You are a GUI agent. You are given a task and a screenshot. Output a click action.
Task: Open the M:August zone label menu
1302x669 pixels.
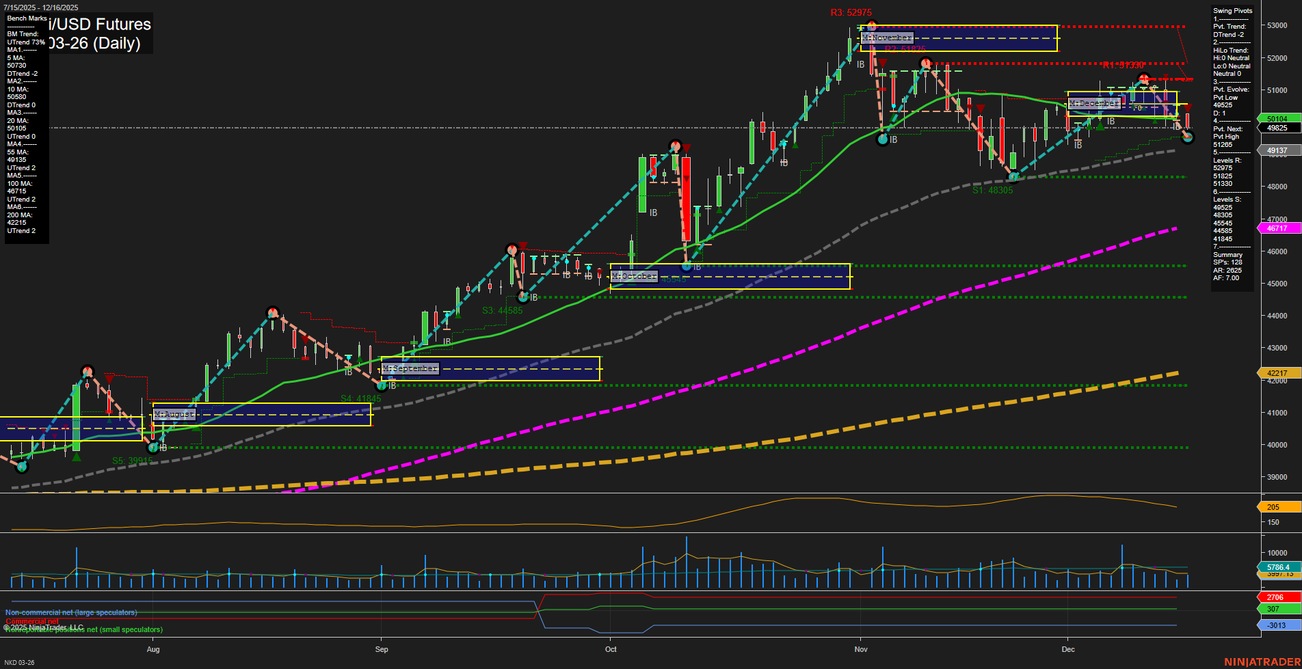tap(174, 413)
